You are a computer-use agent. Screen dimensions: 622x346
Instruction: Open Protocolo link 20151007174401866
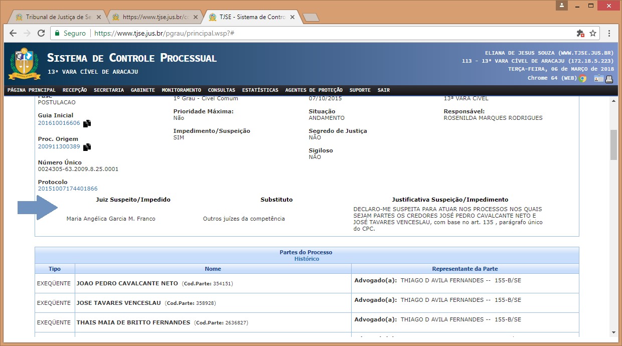(x=68, y=189)
